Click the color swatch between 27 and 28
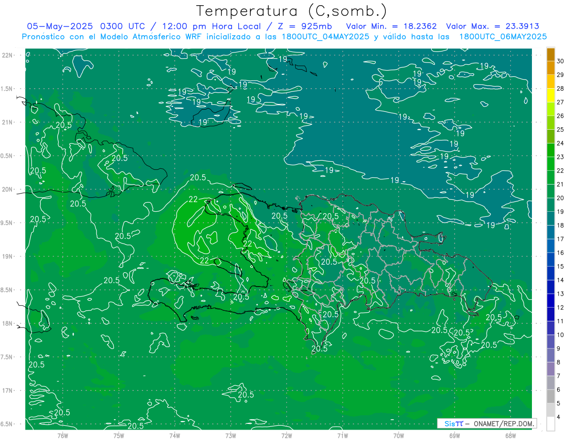573x442 pixels. pyautogui.click(x=551, y=95)
